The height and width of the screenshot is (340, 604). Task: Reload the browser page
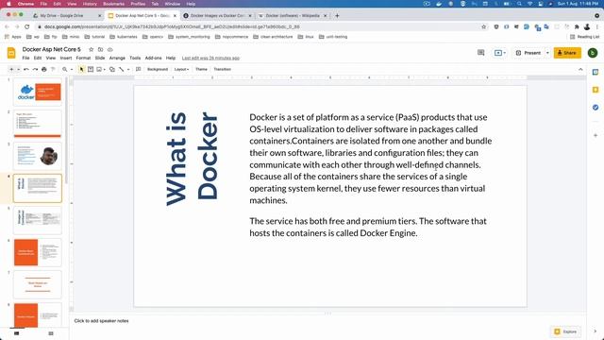[x=27, y=26]
